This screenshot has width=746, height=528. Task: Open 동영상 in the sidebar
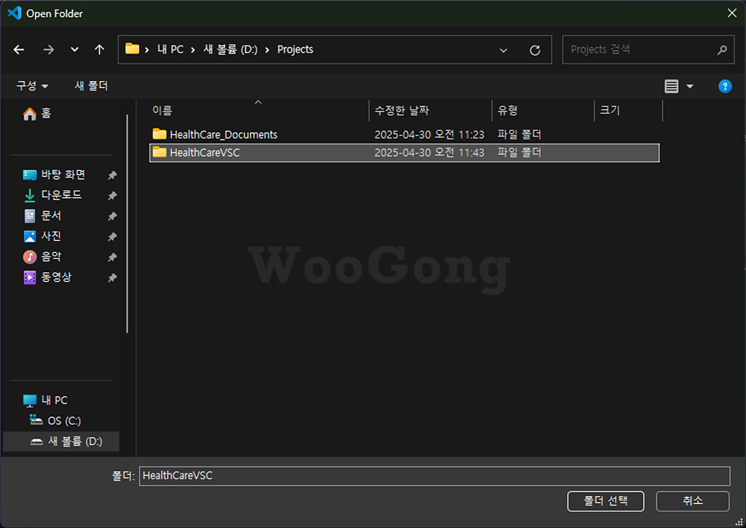[x=47, y=277]
